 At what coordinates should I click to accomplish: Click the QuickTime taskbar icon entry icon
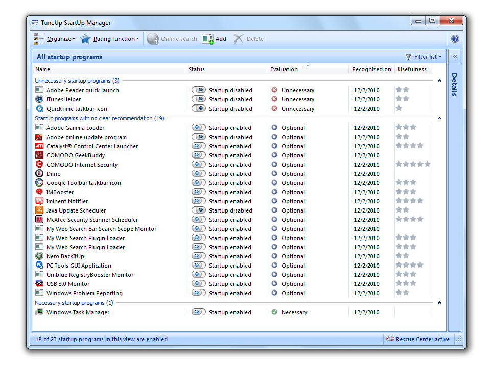(x=39, y=108)
